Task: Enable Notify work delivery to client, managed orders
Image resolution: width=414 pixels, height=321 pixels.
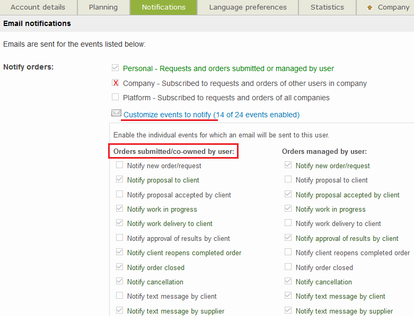Action: tap(288, 223)
